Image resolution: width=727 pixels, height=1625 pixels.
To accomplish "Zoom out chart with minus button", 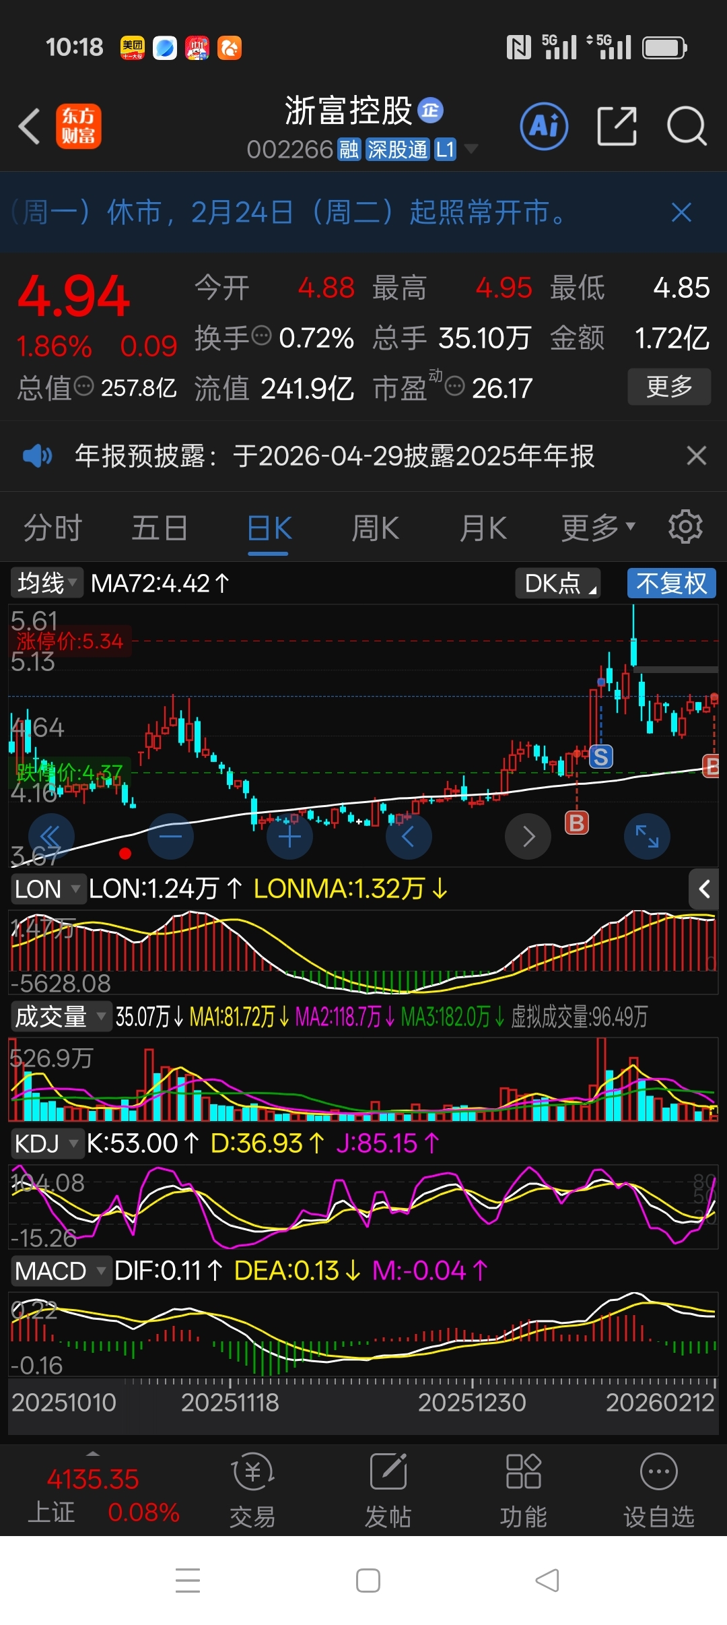I will point(170,836).
